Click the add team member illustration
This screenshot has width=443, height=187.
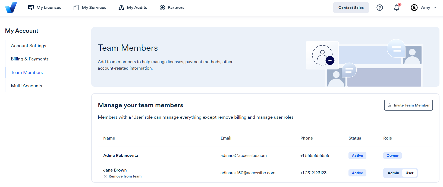[x=322, y=55]
